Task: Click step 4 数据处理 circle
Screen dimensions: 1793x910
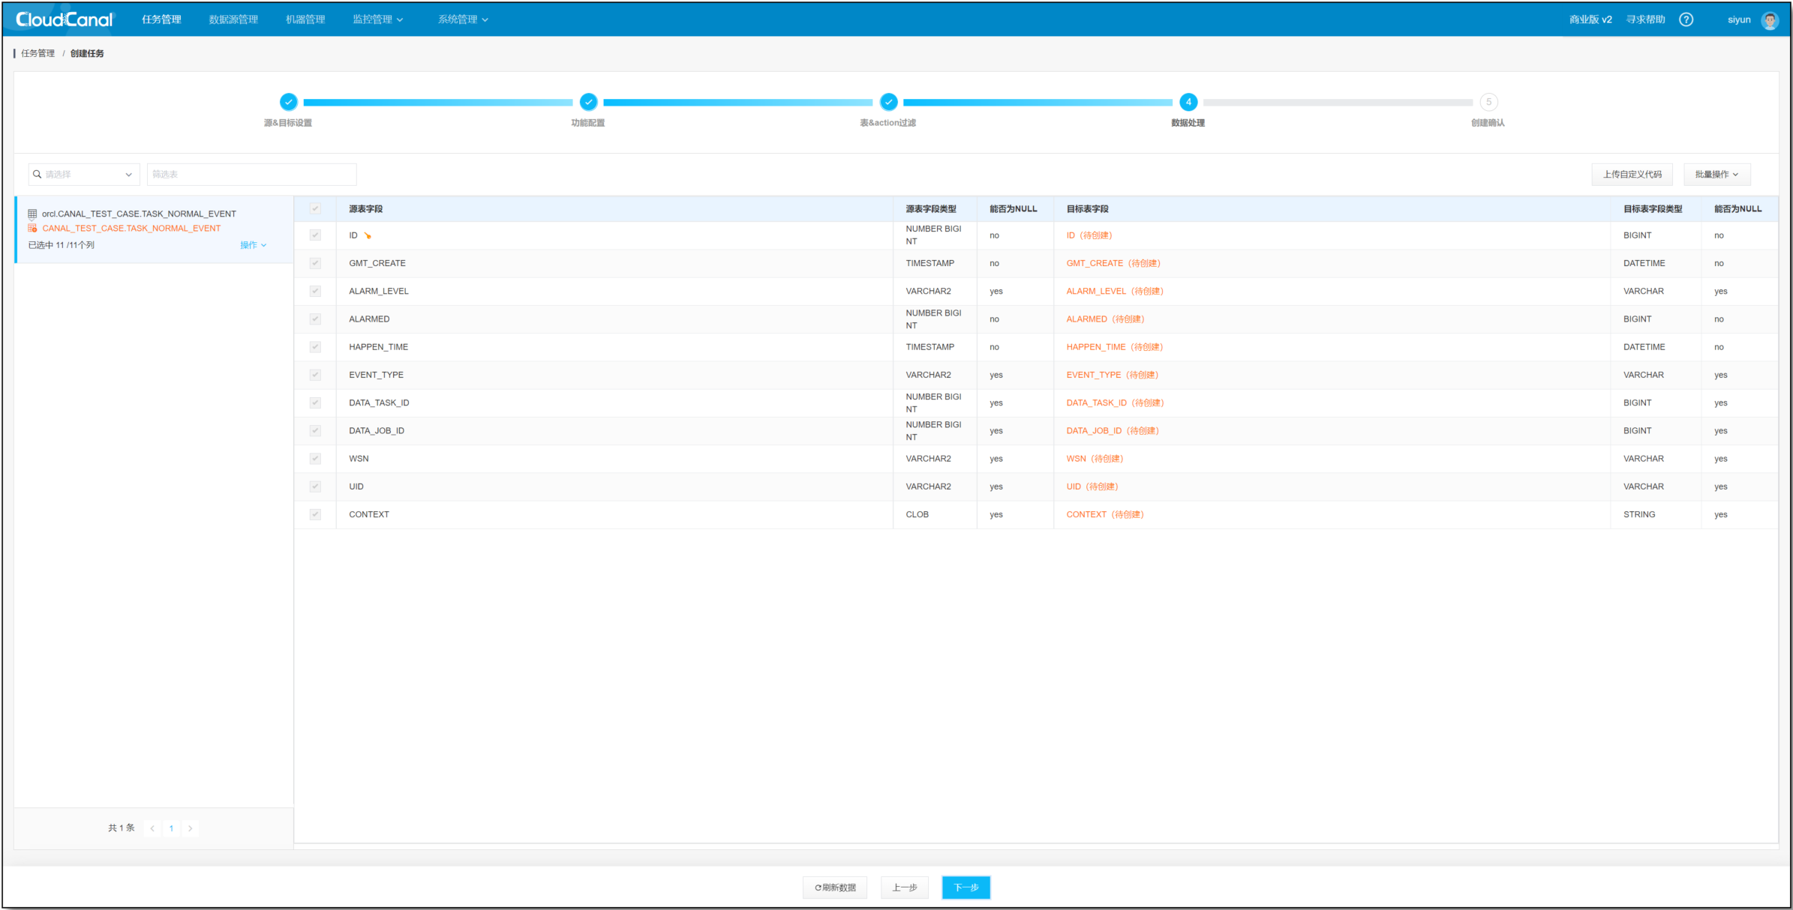Action: pos(1188,102)
